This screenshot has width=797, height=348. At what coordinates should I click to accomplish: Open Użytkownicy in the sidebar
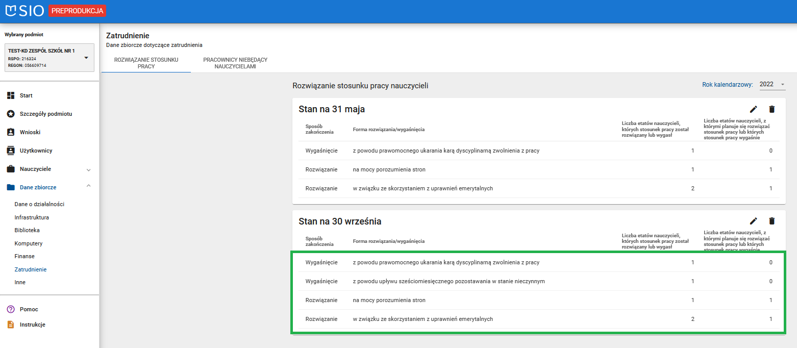36,151
